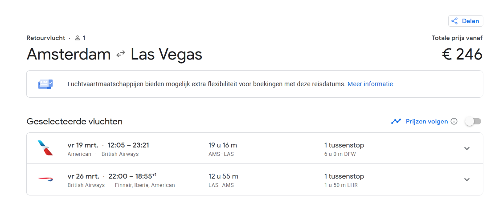
Task: Click the info icon next to Prijzen volgen
Action: click(x=454, y=121)
